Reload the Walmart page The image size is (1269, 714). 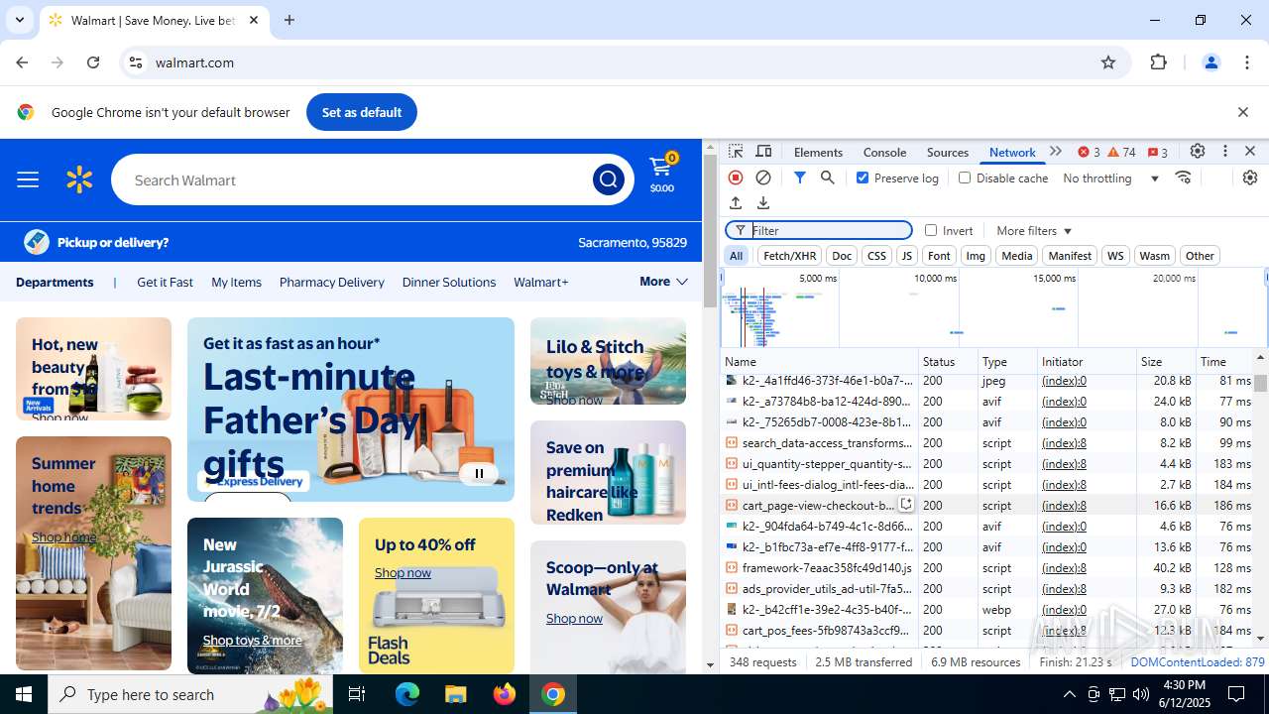(x=93, y=62)
